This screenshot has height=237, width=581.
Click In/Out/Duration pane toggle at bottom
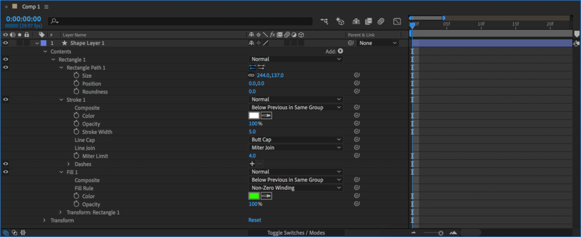(23, 233)
